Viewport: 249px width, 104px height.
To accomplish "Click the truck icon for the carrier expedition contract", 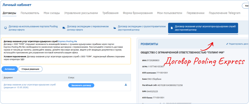I will [64, 28].
